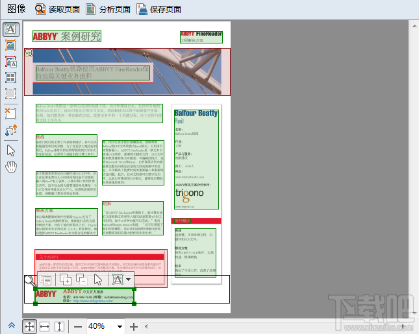Select the hand pan tool
Screen dimensions: 419x334
pos(11,167)
